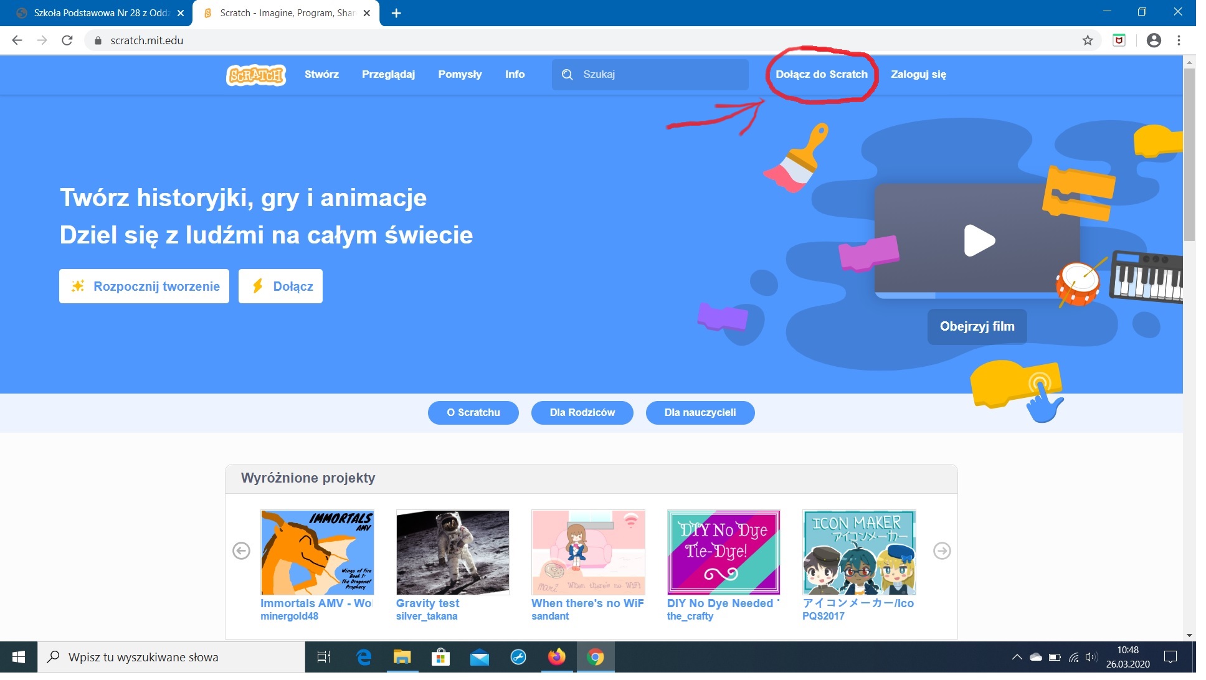Click the Dołącz button with lightning icon

(x=280, y=286)
